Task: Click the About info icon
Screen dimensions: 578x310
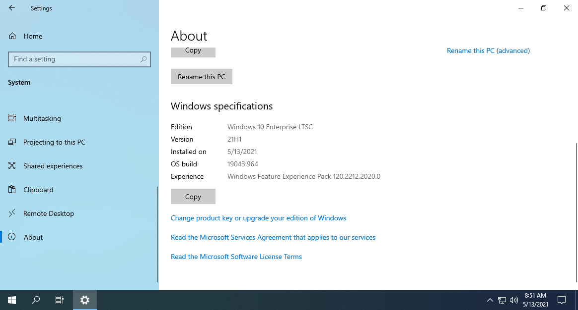Action: (x=12, y=237)
